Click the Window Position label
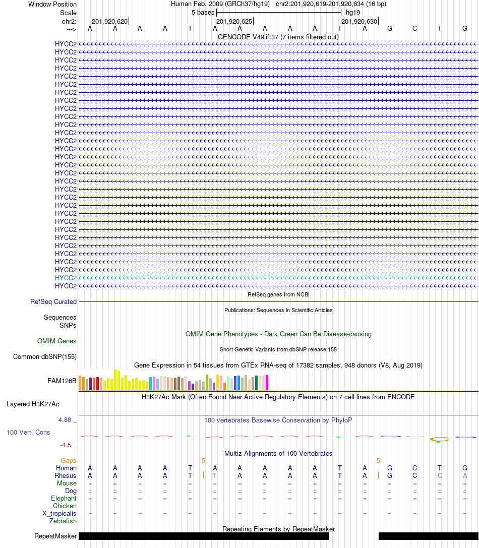Screen dimensions: 479x548 point(52,4)
